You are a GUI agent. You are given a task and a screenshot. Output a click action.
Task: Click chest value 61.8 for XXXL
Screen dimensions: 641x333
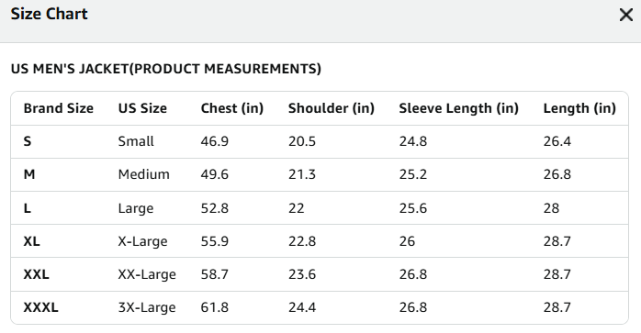click(x=214, y=307)
